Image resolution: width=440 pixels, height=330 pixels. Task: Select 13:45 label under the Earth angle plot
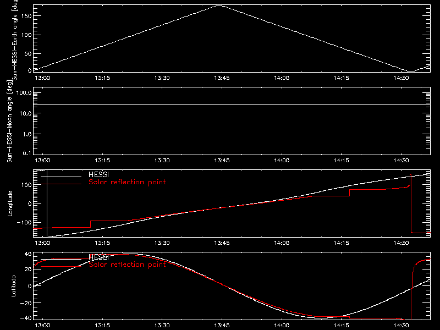222,78
